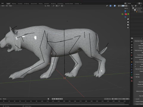Open the gizmo settings dropdown arrow
The height and width of the screenshot is (107, 143).
(x=112, y=6)
